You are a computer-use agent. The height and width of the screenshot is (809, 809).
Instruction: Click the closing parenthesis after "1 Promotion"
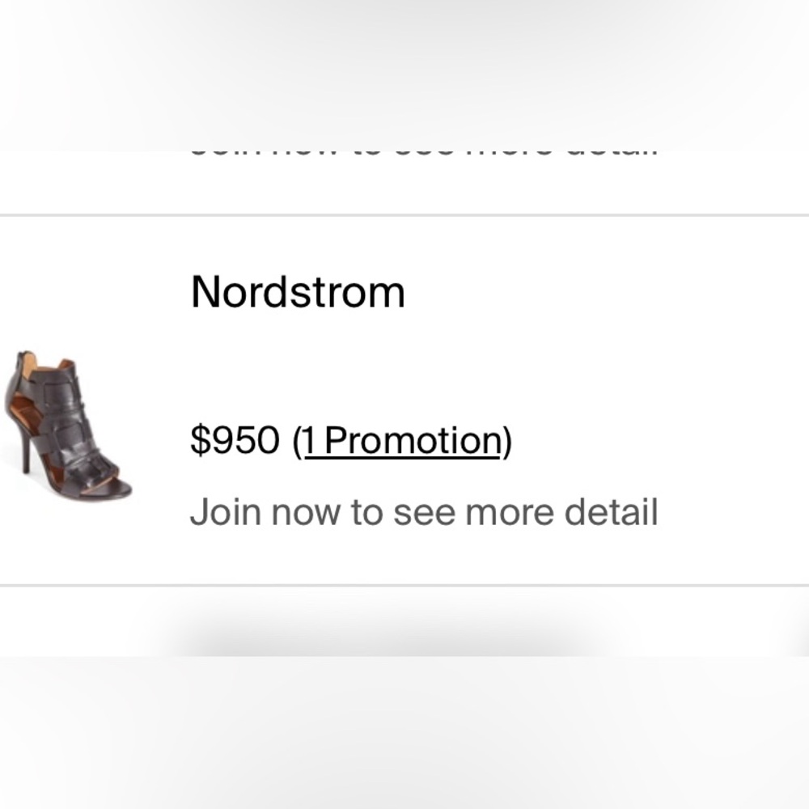[x=507, y=441]
